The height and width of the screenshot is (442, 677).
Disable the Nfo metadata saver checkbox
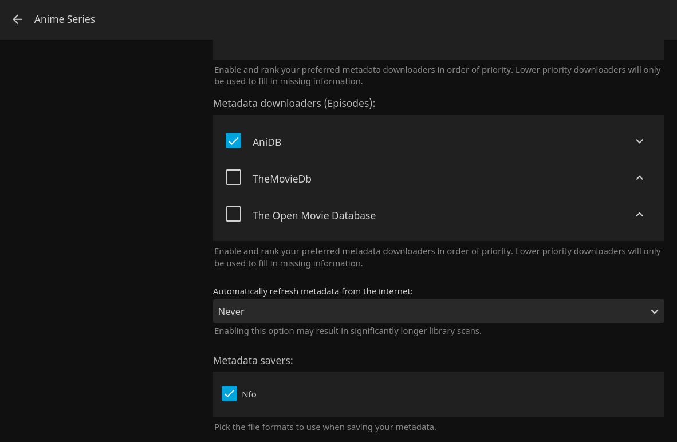tap(229, 394)
